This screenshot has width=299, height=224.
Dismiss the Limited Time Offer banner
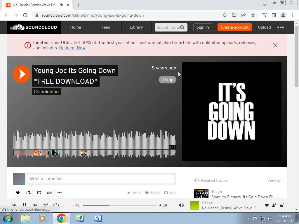pyautogui.click(x=275, y=45)
